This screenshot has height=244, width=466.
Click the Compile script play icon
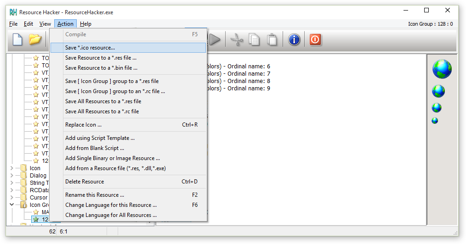click(x=215, y=40)
